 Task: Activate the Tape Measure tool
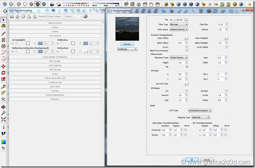click(x=4, y=86)
